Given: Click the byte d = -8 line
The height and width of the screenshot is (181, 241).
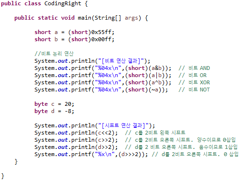Looking at the screenshot, I should pos(55,111).
